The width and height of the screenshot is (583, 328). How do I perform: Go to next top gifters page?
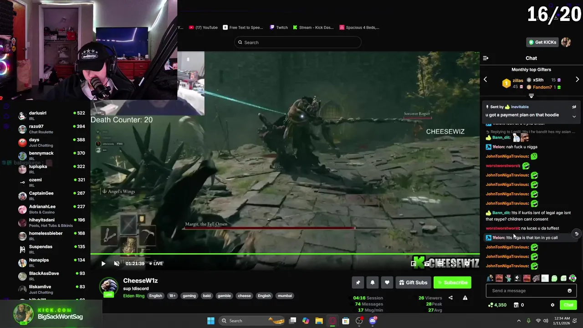(577, 79)
